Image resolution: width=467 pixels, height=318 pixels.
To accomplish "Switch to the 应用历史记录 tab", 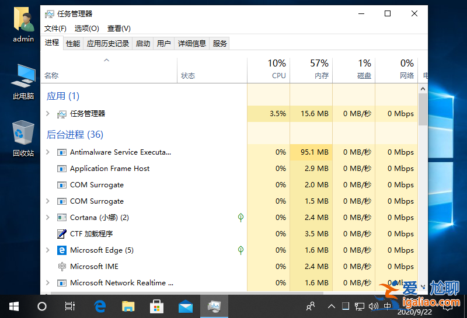I will (108, 44).
